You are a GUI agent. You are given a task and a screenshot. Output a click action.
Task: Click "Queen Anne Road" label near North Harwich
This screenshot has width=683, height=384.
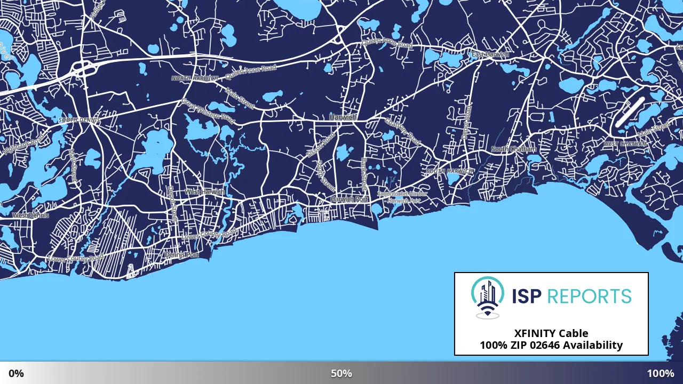(251, 73)
